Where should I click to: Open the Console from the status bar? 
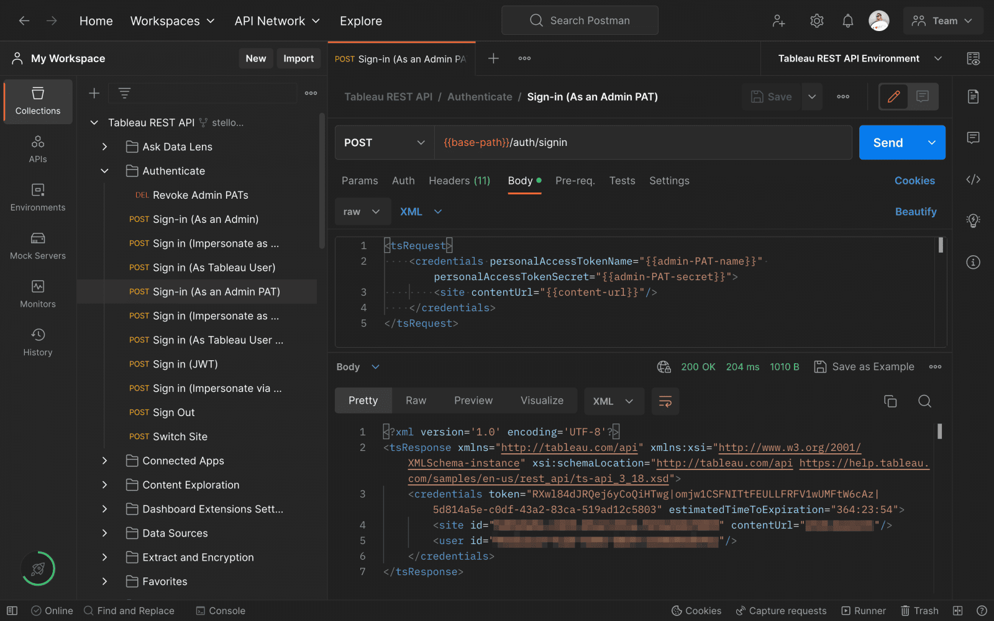point(221,611)
